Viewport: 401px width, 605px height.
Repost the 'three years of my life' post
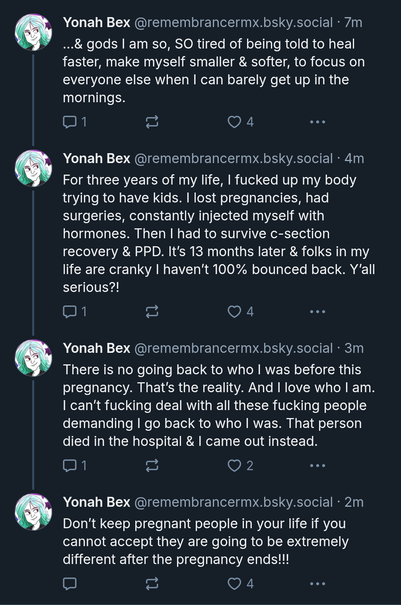click(x=152, y=311)
